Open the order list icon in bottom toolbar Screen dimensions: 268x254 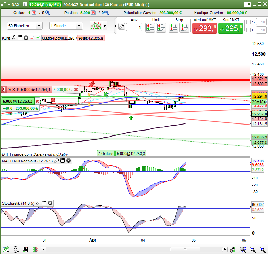(x=25, y=249)
